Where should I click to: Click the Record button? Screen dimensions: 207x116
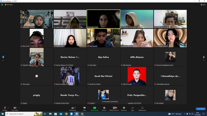point(104,109)
